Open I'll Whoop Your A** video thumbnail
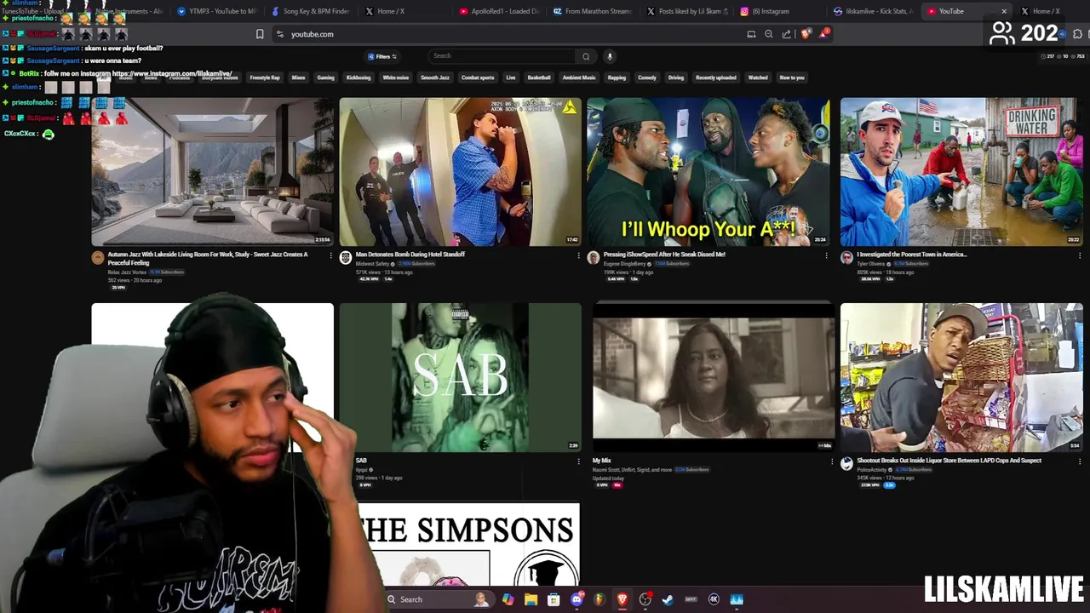The height and width of the screenshot is (613, 1090). pyautogui.click(x=708, y=172)
